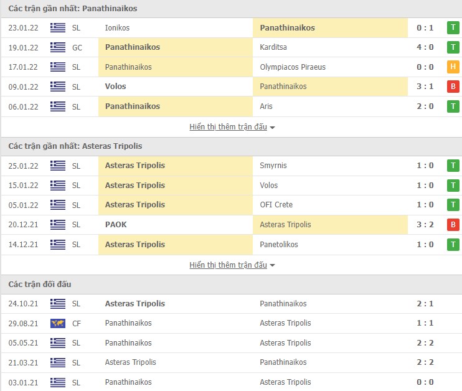
Task: Click red B badge for Volos vs Panathinaikos
Action: (x=453, y=87)
